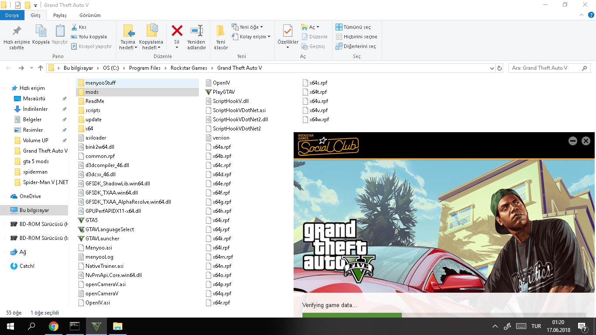
Task: Select Catch! in the navigation pane
Action: [x=27, y=266]
